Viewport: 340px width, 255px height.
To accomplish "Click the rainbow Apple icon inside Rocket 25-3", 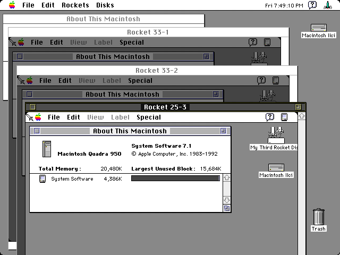I will pos(39,117).
